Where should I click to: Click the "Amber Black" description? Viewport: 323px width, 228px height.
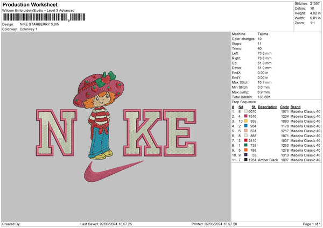(268, 160)
